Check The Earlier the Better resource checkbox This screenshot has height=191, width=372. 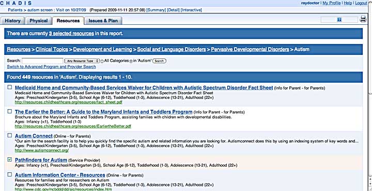coord(9,111)
